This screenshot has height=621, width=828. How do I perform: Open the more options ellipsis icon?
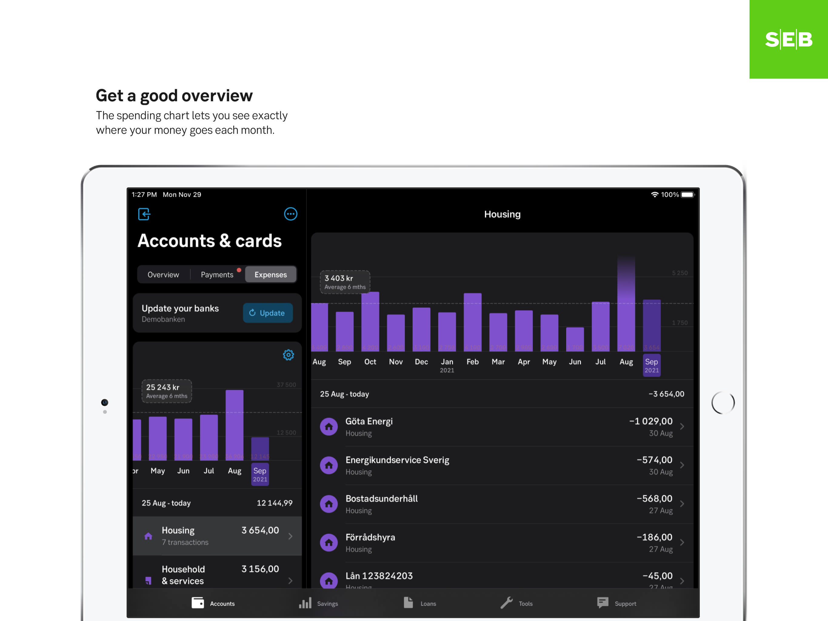click(290, 214)
